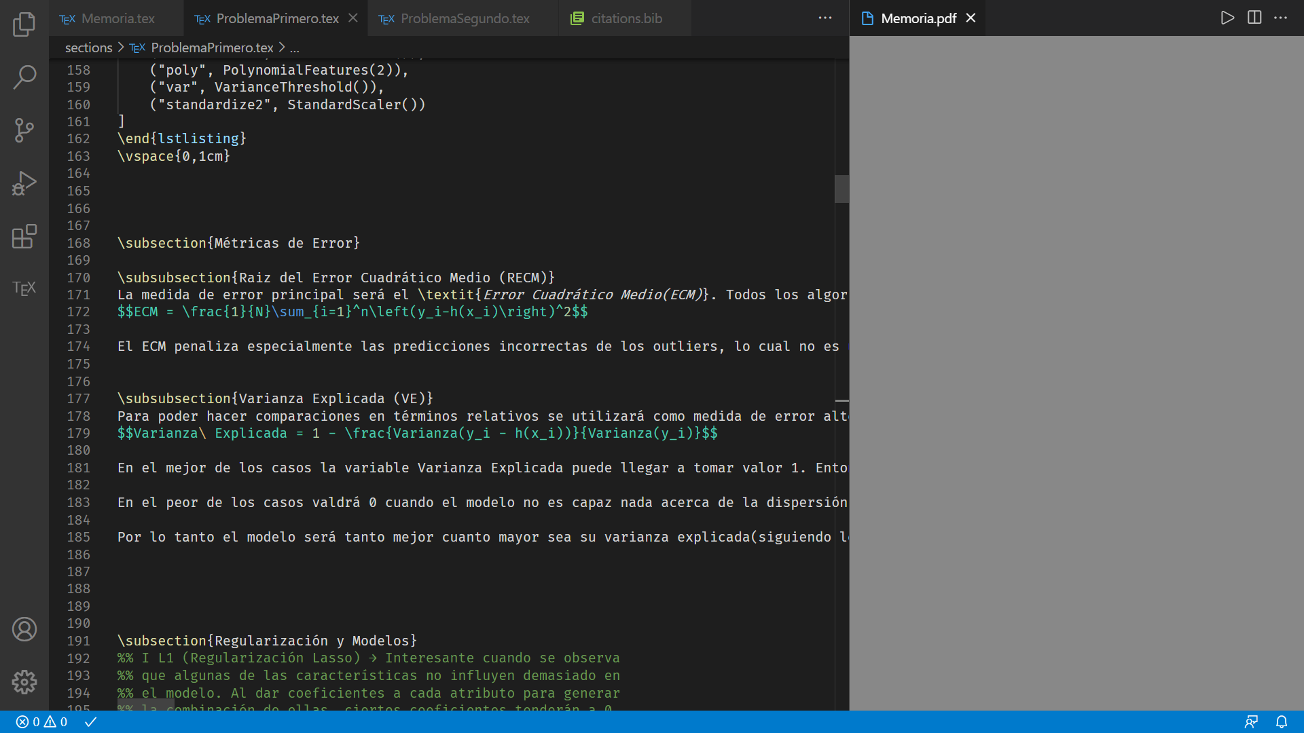Open the Explorer sidebar
The width and height of the screenshot is (1304, 733).
click(25, 24)
